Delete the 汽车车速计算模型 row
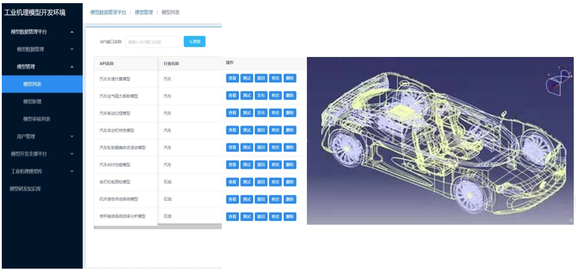The image size is (576, 270). [x=290, y=78]
